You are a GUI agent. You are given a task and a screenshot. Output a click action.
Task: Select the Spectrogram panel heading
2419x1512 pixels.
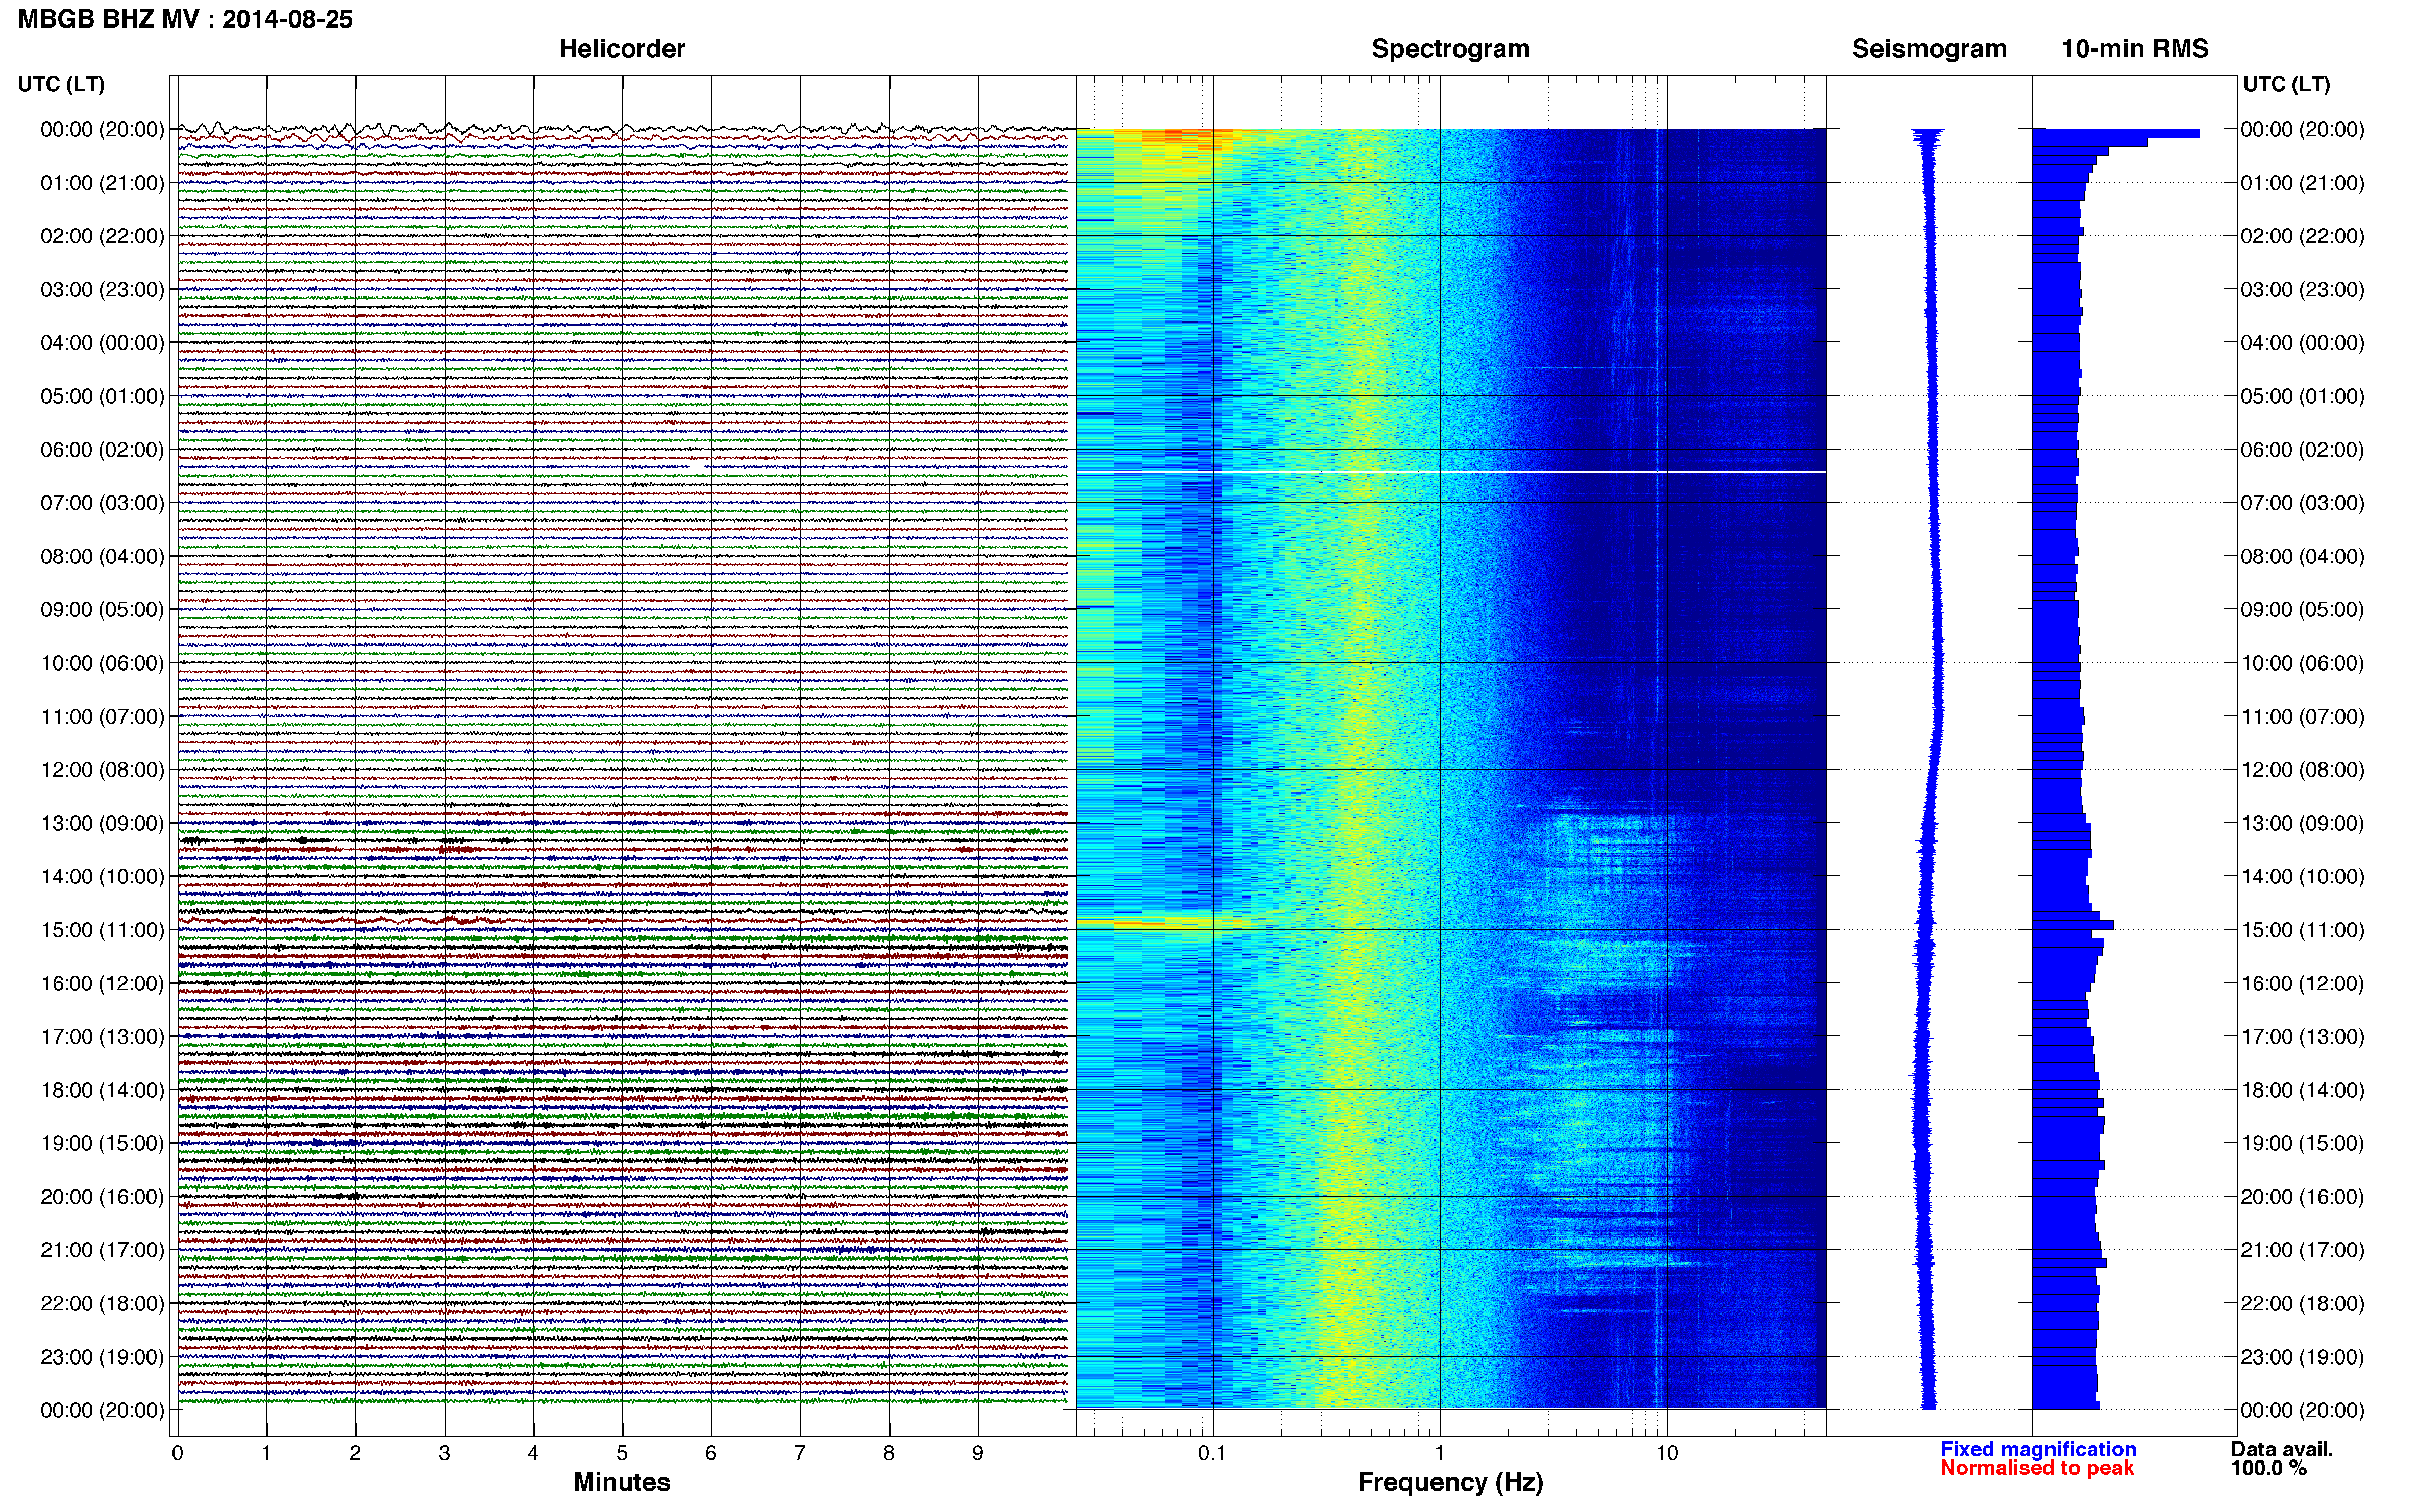point(1450,49)
